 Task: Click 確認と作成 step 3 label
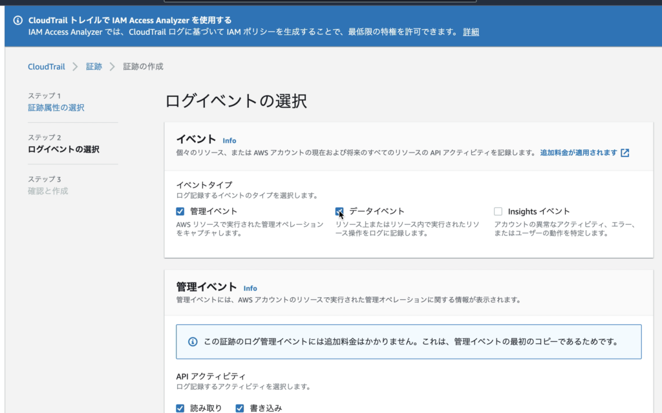point(48,191)
